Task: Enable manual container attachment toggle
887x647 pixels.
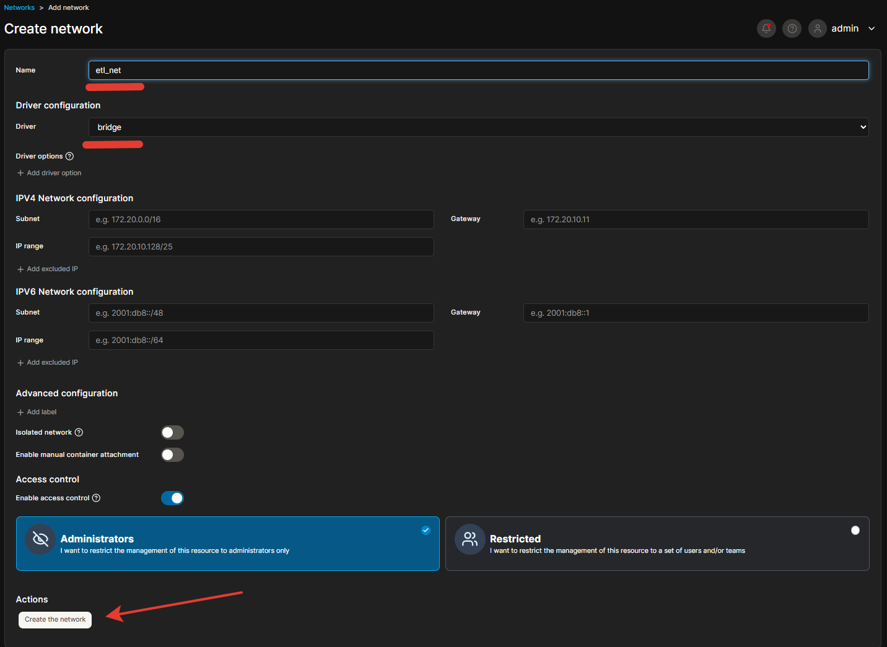Action: point(172,454)
